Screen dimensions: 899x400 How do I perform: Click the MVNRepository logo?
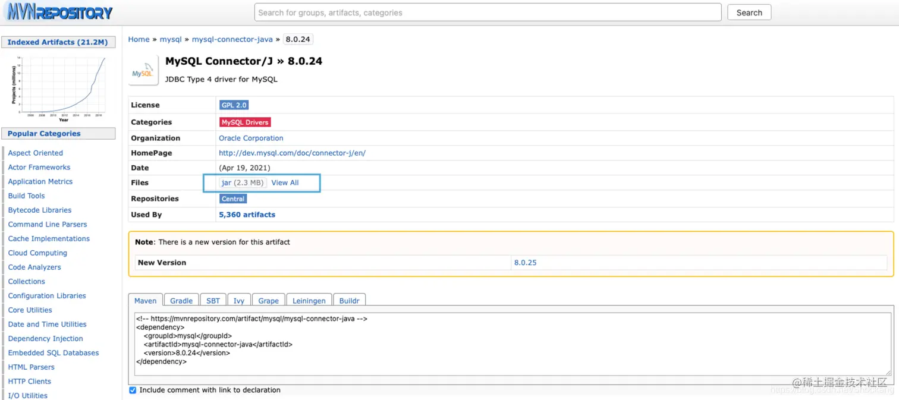tap(59, 12)
